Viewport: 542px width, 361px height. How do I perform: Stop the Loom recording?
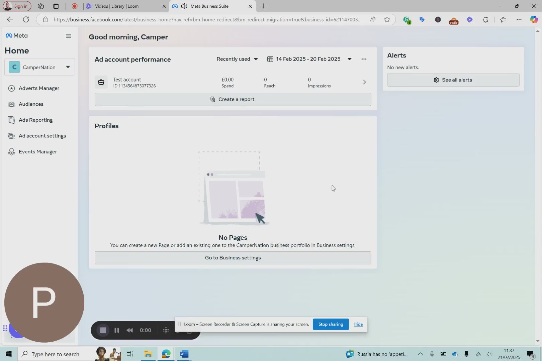[x=103, y=330]
